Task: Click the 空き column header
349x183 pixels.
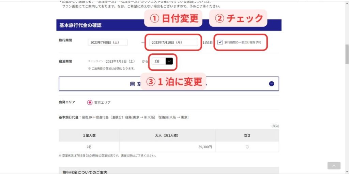Action: pyautogui.click(x=247, y=135)
